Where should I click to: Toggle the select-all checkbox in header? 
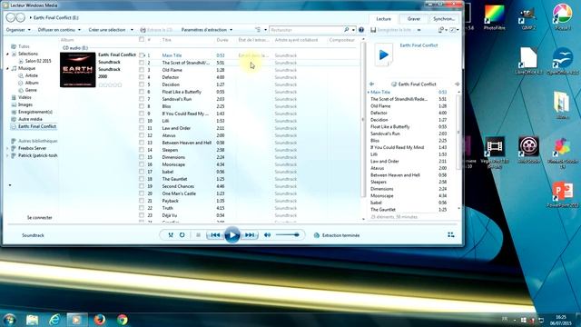[142, 39]
